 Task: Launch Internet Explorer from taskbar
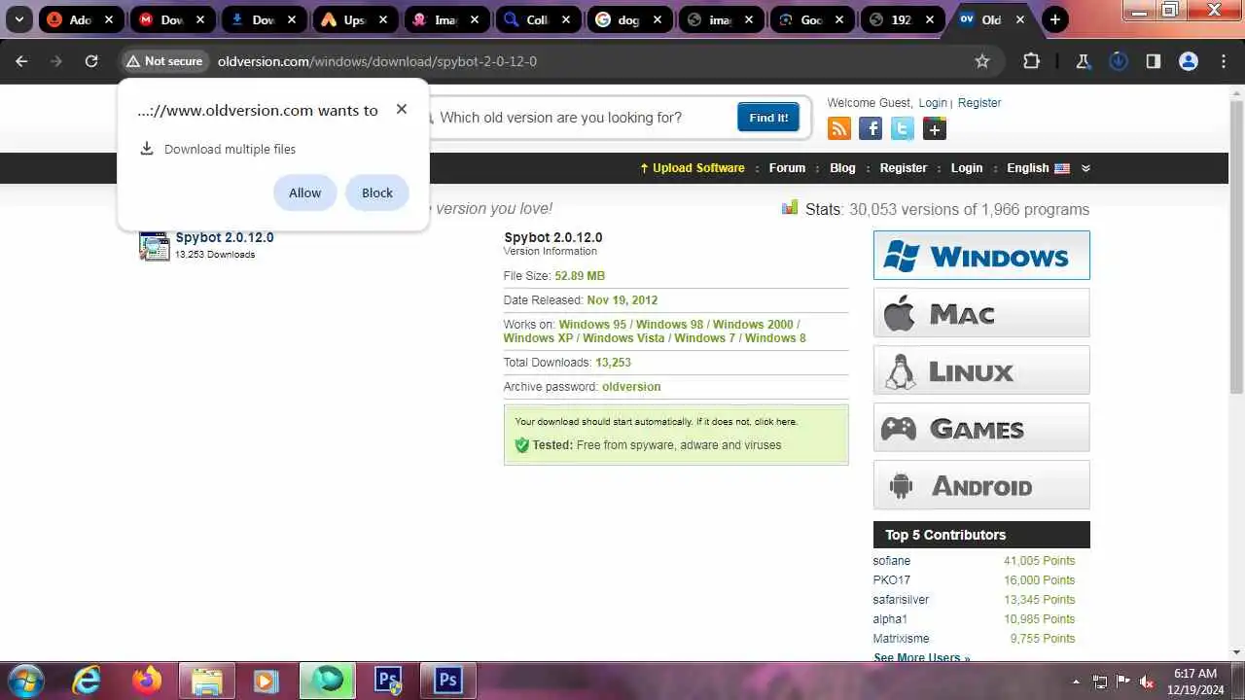[x=88, y=681]
